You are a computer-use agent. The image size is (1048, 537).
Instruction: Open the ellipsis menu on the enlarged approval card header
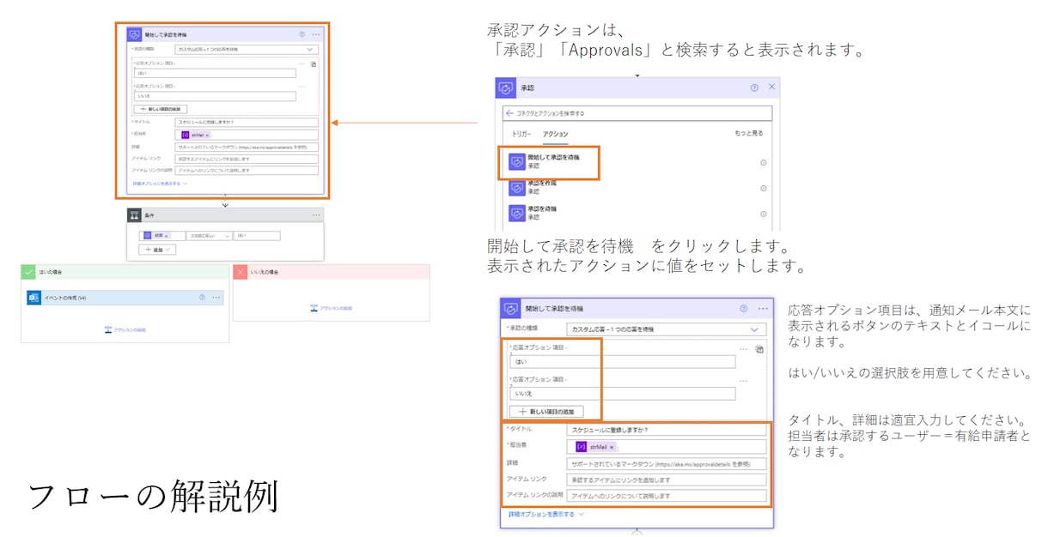(763, 308)
